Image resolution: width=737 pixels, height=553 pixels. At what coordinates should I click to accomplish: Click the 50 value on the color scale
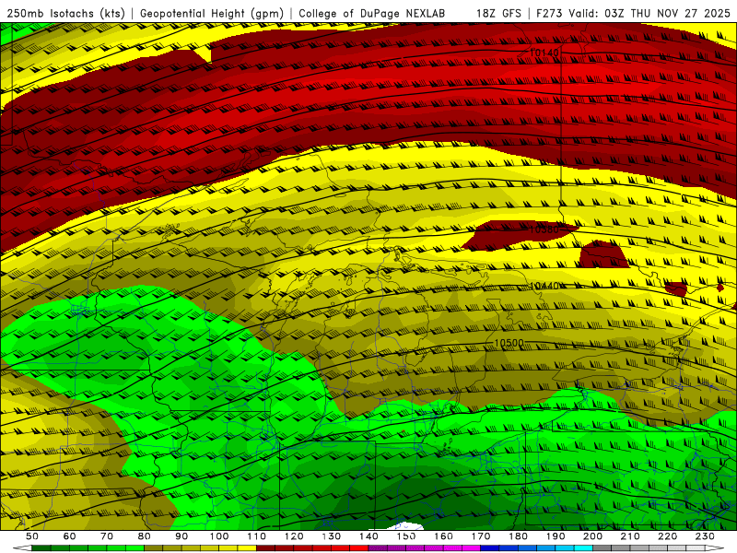[31, 536]
